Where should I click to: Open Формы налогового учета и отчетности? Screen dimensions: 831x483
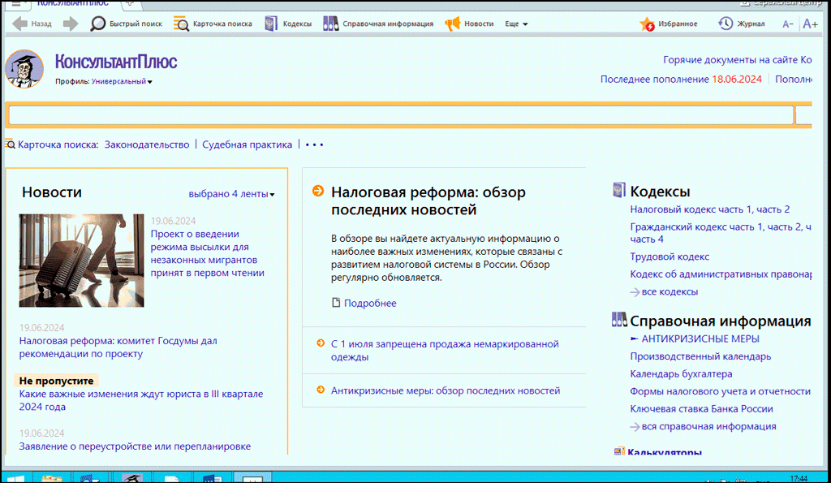pos(721,391)
